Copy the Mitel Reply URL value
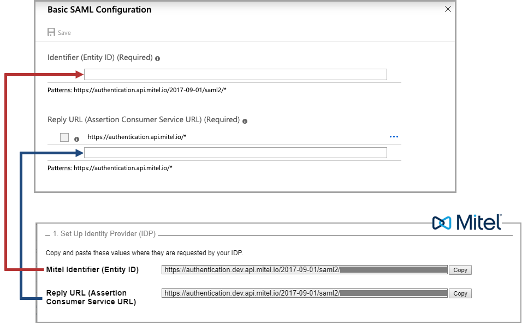 pos(460,293)
